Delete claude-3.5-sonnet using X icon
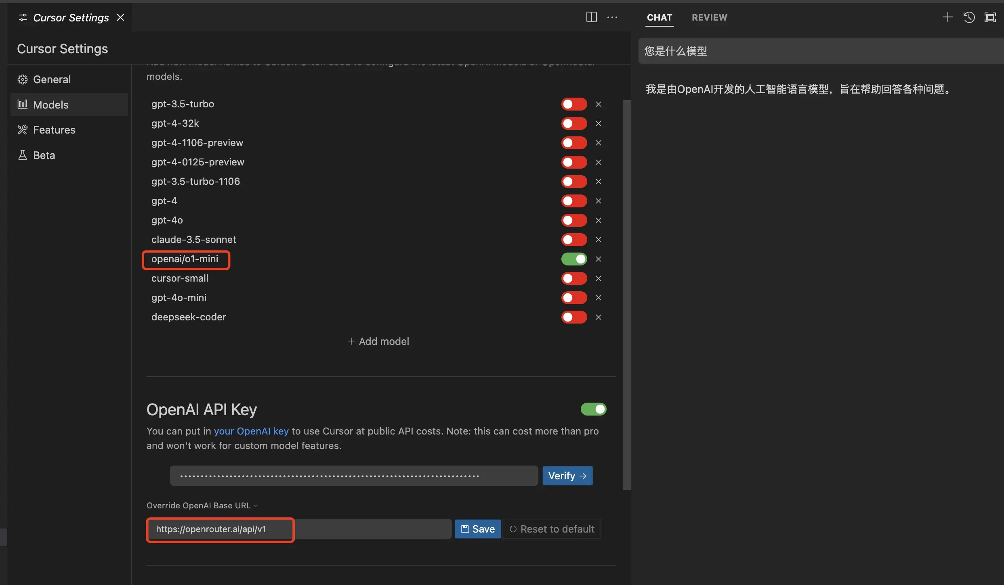The width and height of the screenshot is (1004, 585). 599,240
